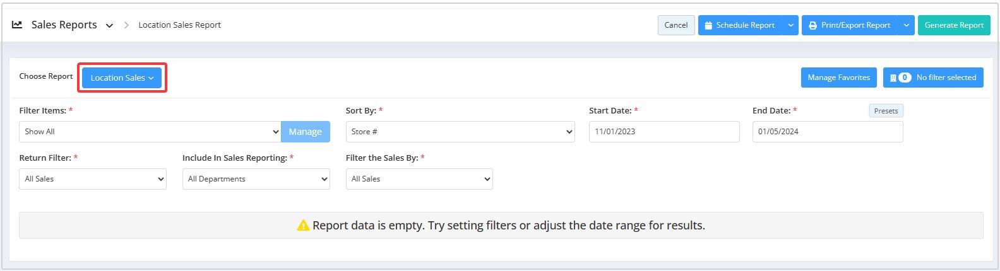Click the warning triangle icon in the empty report message
This screenshot has height=271, width=1000.
pos(303,225)
